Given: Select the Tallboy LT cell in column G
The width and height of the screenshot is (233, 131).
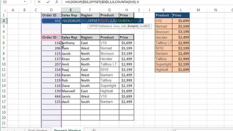Looking at the screenshot, I should 109,64.
